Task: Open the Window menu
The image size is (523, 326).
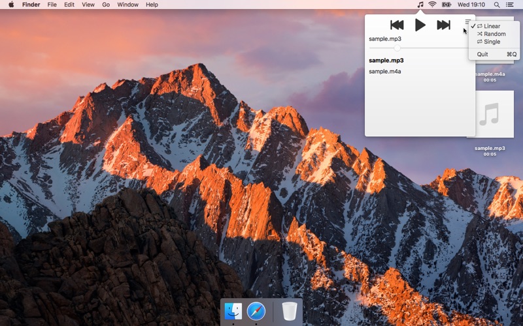Action: coord(127,5)
